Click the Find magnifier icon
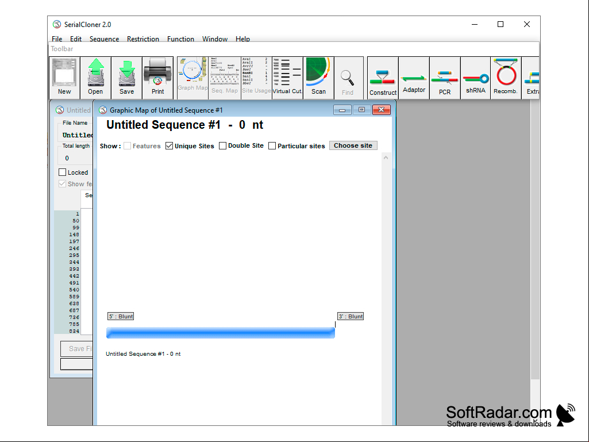589x442 pixels. (x=348, y=78)
